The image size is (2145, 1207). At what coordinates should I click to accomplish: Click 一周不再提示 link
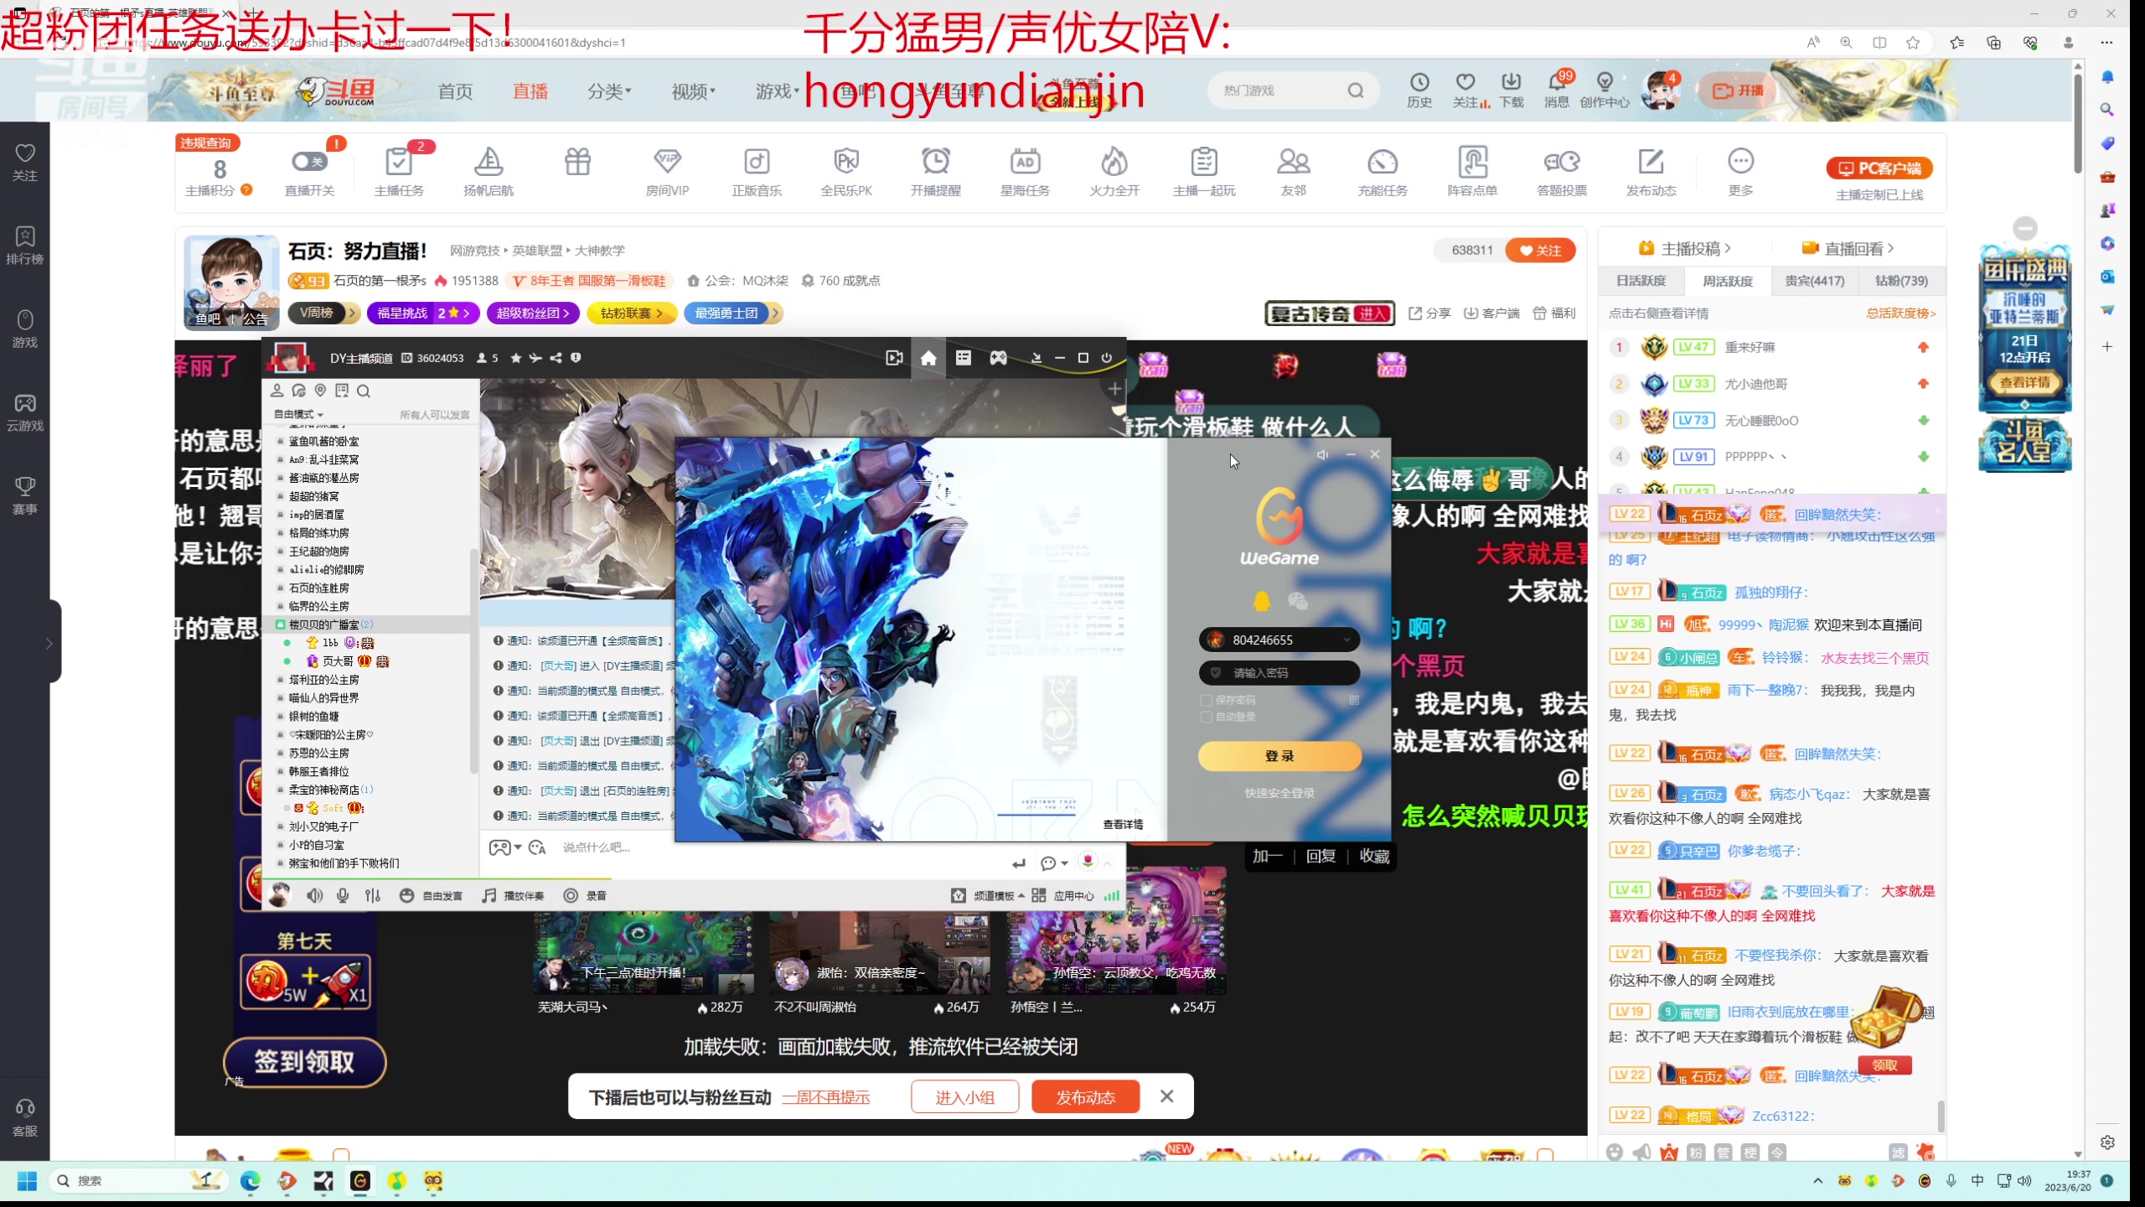[x=826, y=1097]
